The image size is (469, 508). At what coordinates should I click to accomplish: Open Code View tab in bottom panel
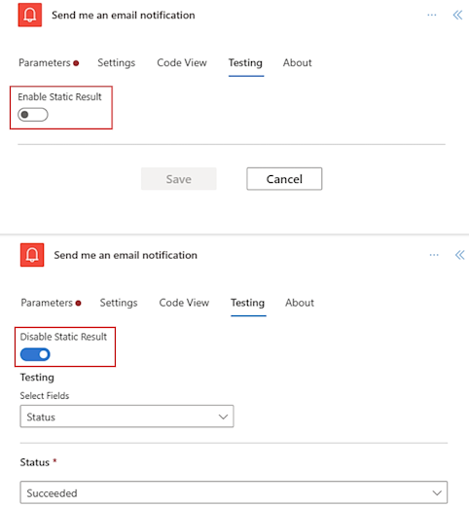[184, 303]
